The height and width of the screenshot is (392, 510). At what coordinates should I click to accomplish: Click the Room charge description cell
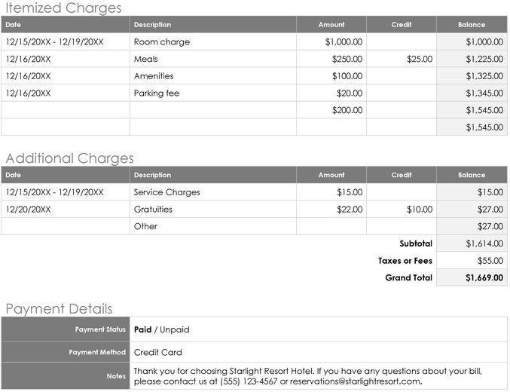213,41
